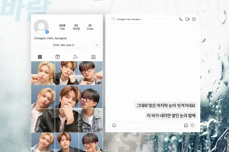Screen dimensions: 229x152
Task: Click chat header name Changbin, Felix, Seungmin
Action: click(129, 19)
